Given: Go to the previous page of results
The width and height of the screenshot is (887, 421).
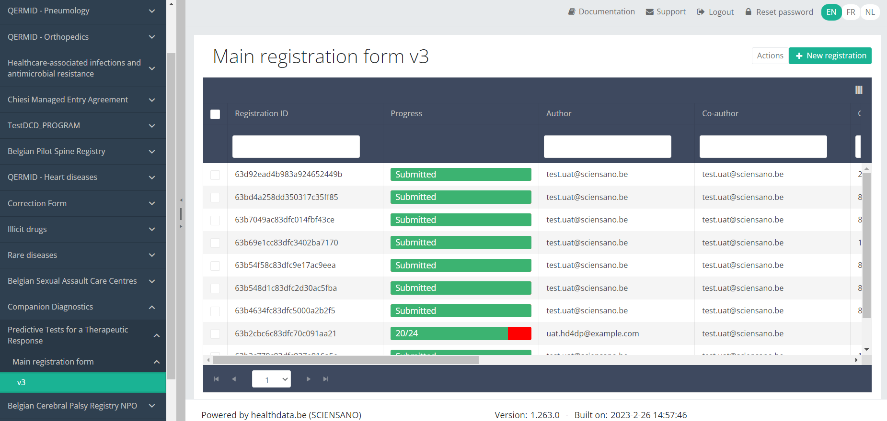Looking at the screenshot, I should pyautogui.click(x=234, y=379).
